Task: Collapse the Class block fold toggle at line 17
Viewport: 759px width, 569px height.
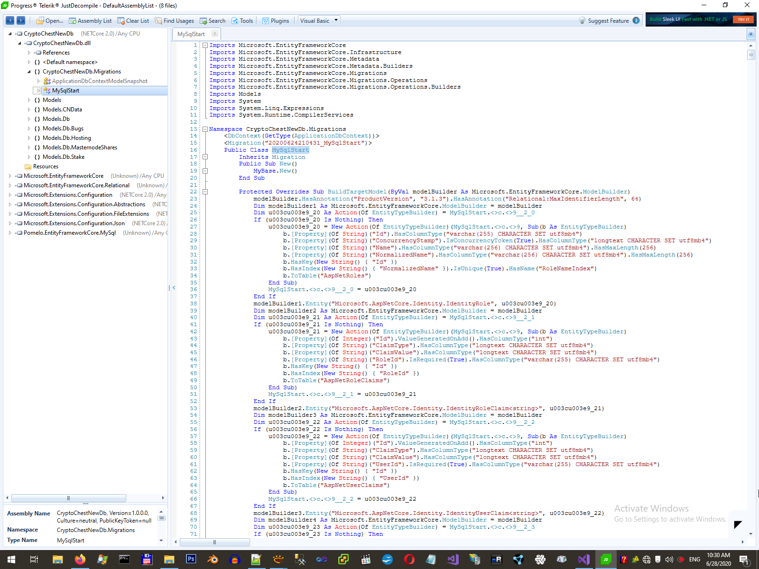Action: pyautogui.click(x=205, y=157)
